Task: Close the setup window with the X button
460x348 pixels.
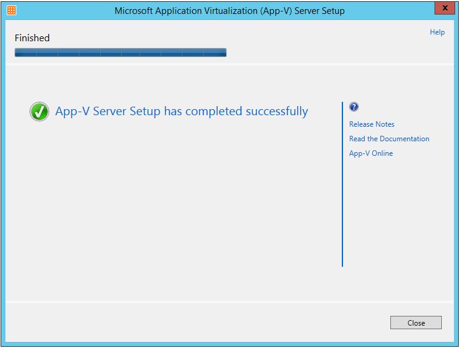Action: [x=445, y=8]
